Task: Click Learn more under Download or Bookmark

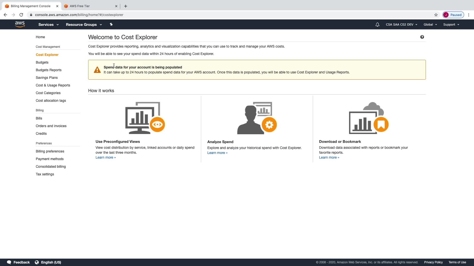Action: click(329, 157)
